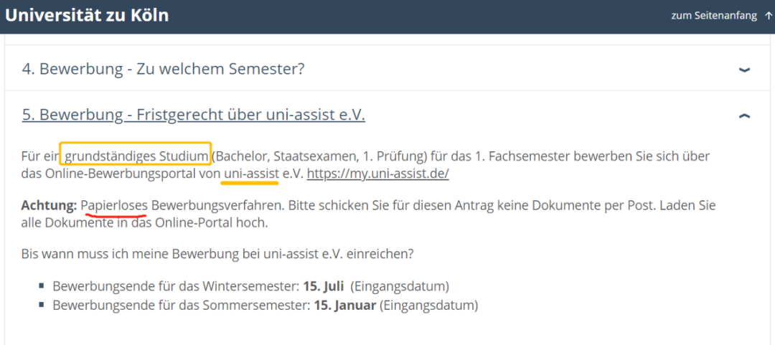Screen dimensions: 775x345
Task: Collapse section 5 using its chevron arrow
Action: pyautogui.click(x=744, y=115)
